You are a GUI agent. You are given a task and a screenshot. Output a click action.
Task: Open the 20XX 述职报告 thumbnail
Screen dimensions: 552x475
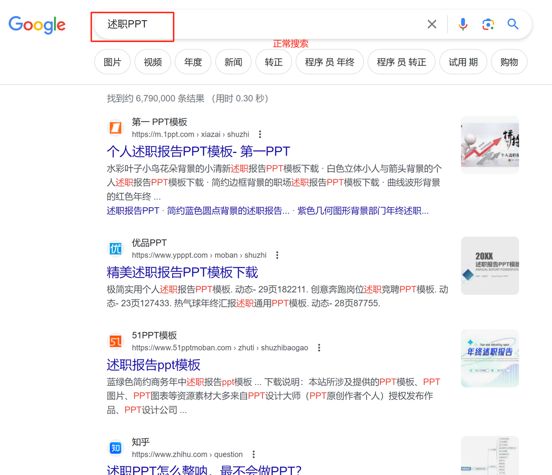[x=490, y=266]
